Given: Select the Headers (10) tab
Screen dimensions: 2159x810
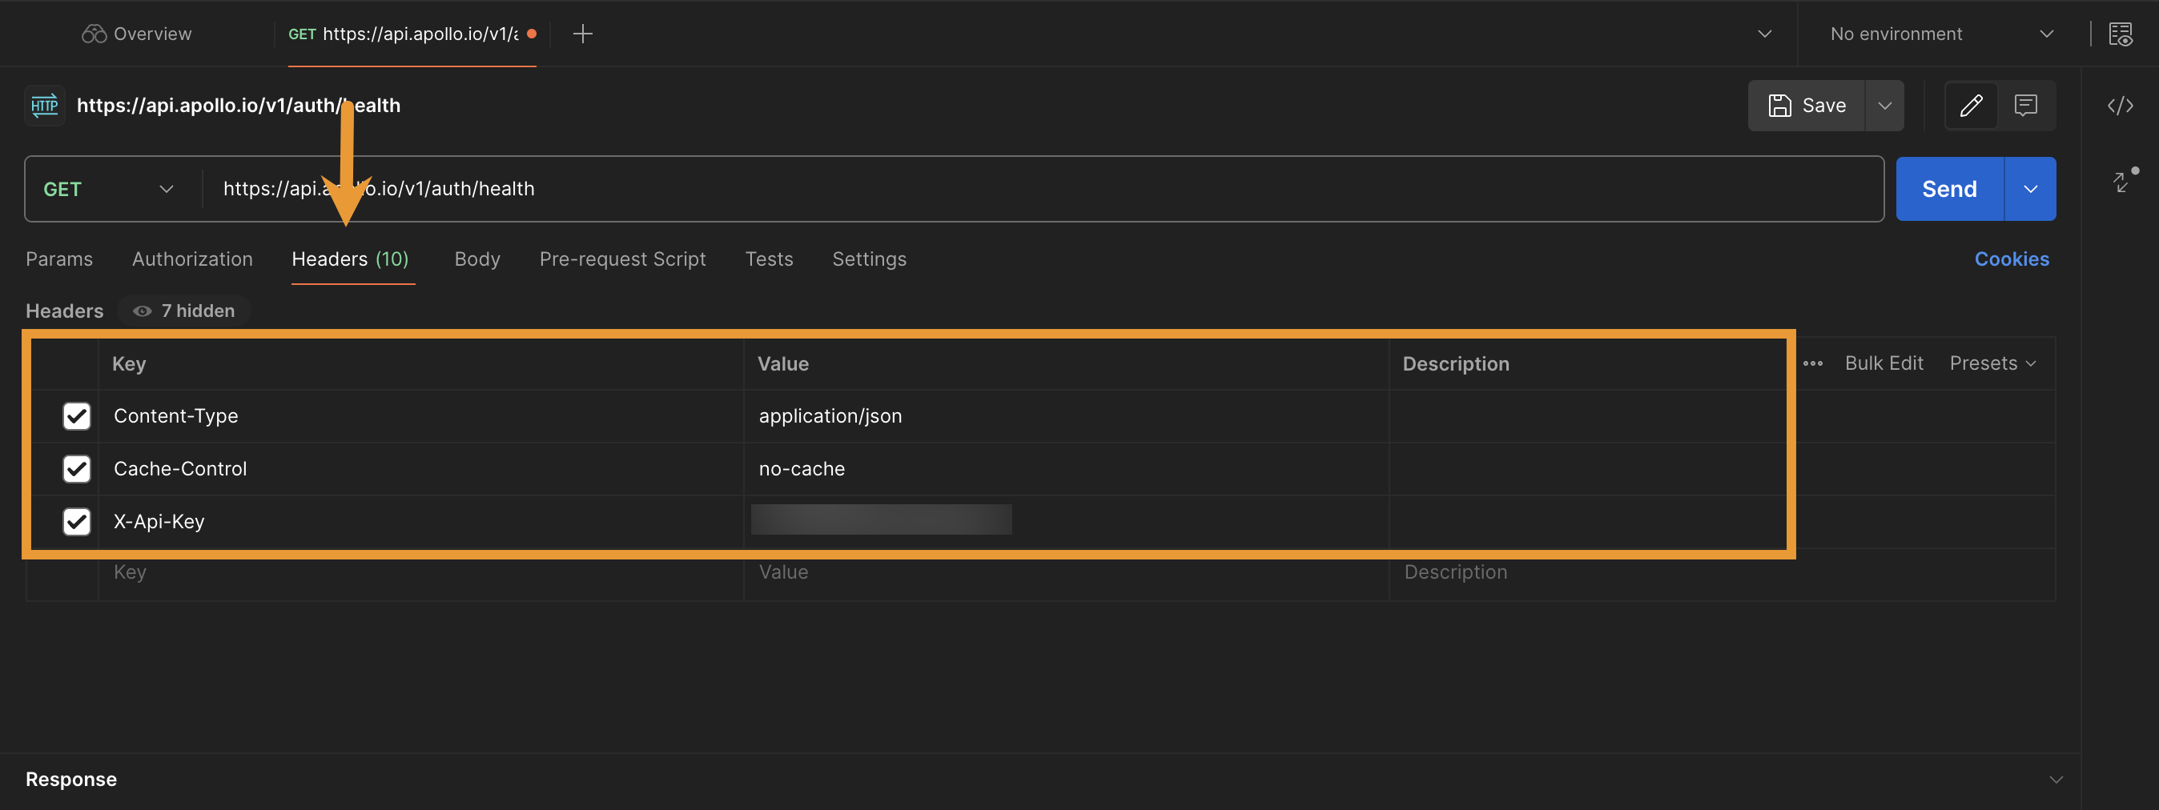Looking at the screenshot, I should pos(350,259).
